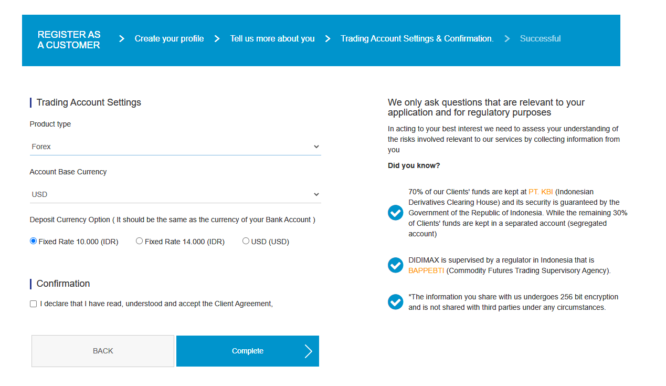Click the checkmark icon beside 256 bit encryption
Screen dimensions: 666x386
pyautogui.click(x=395, y=302)
